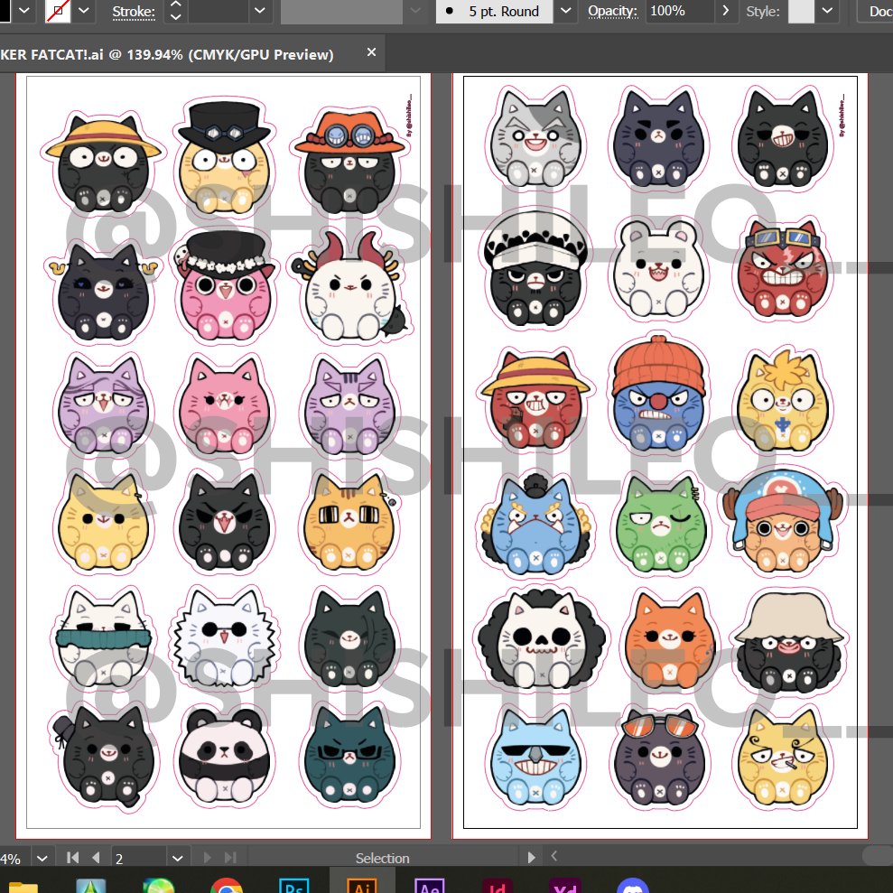Click the stroke color swatch with red slash
The height and width of the screenshot is (893, 893).
[x=58, y=10]
